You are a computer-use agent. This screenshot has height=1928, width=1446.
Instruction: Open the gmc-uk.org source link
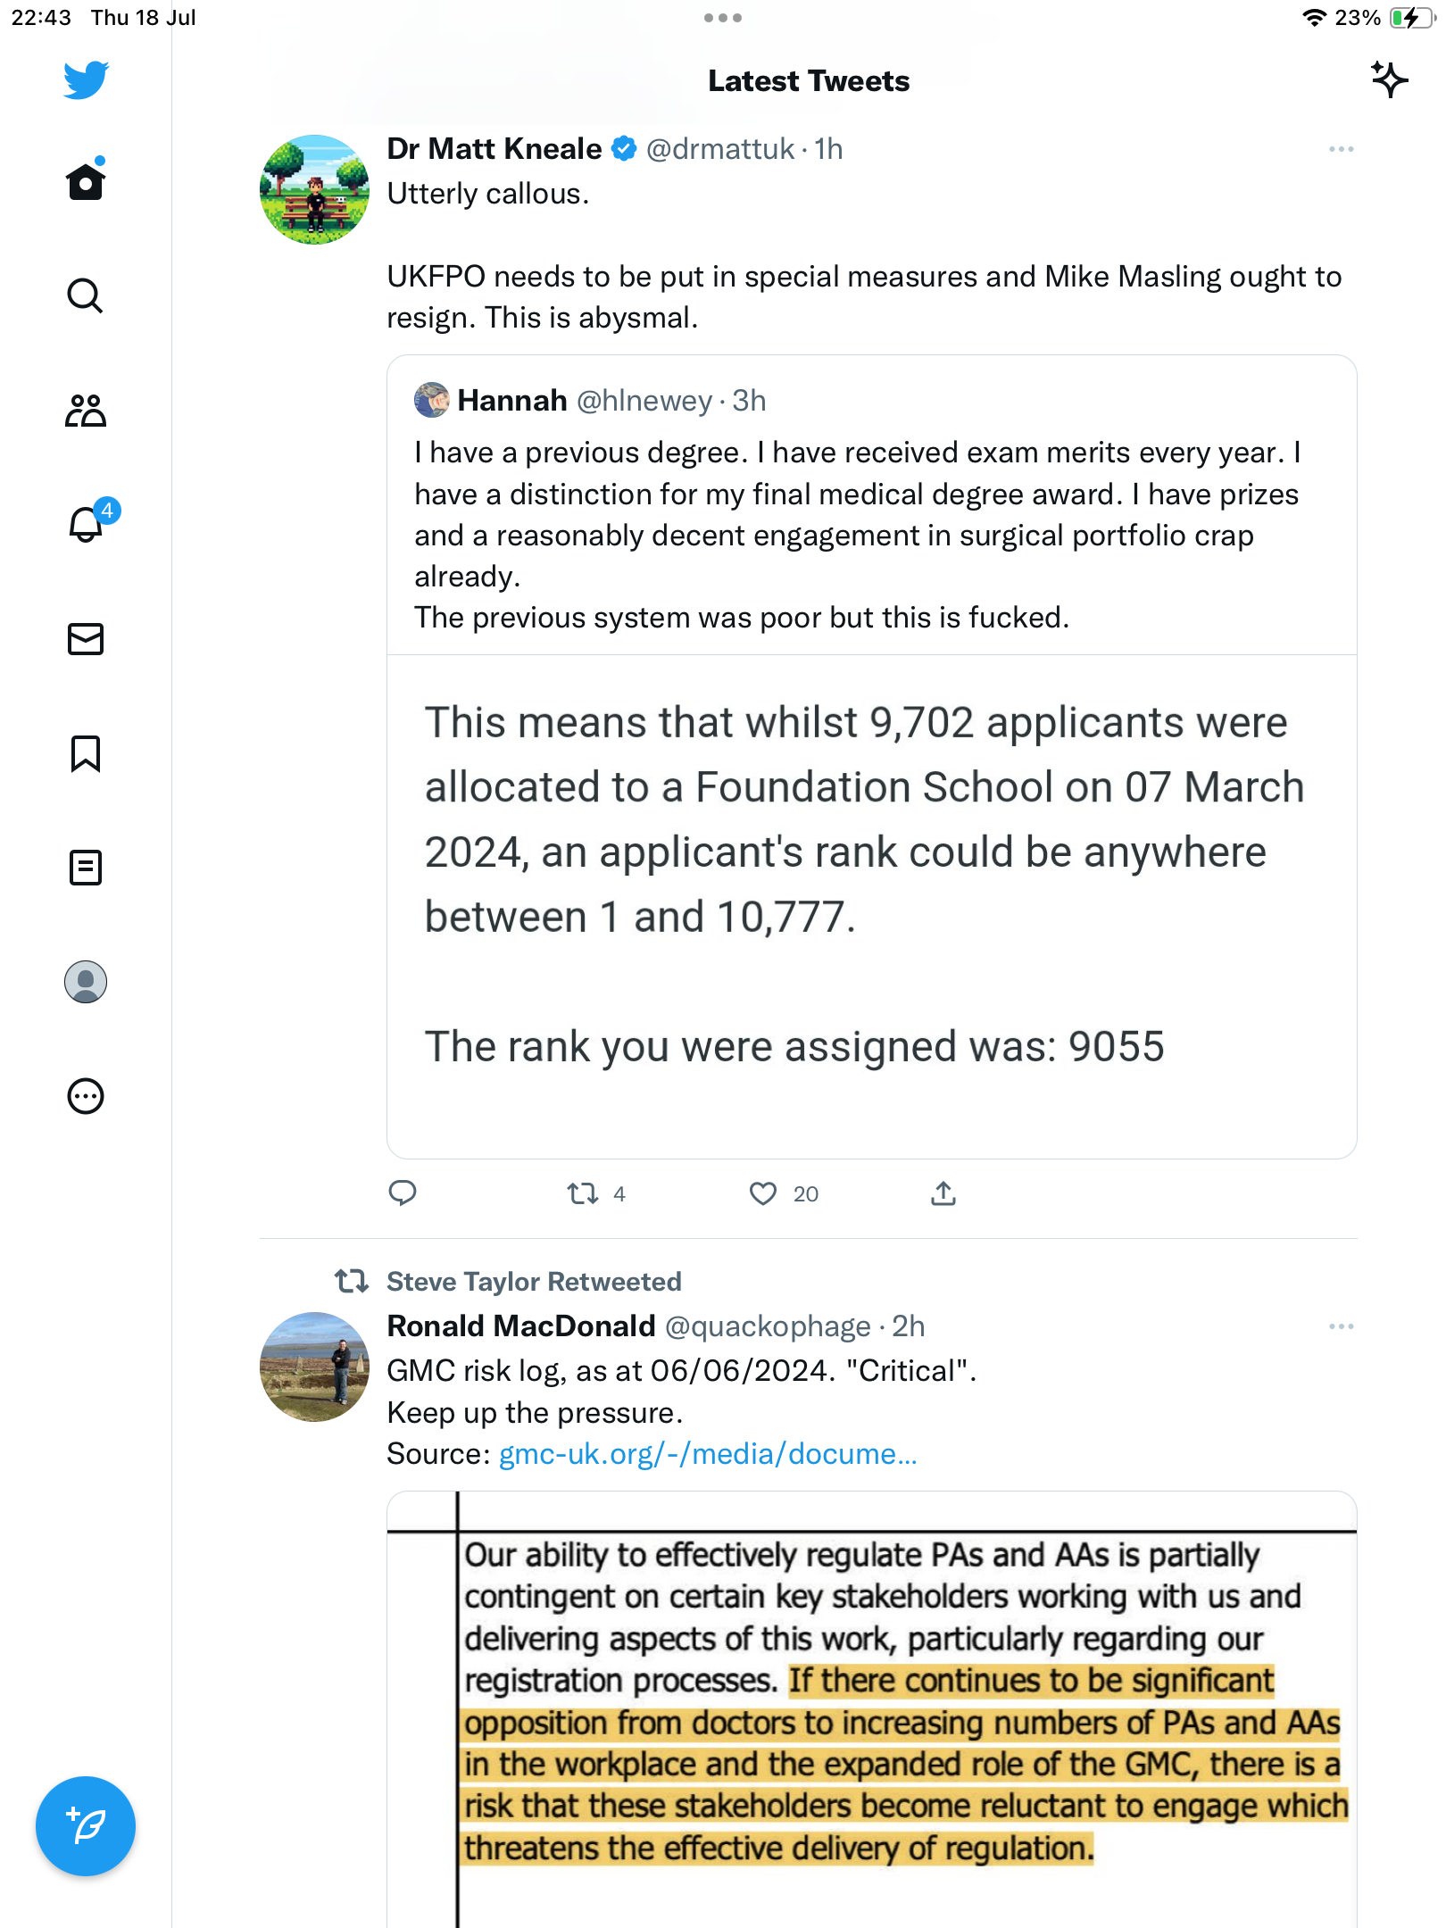pyautogui.click(x=707, y=1454)
